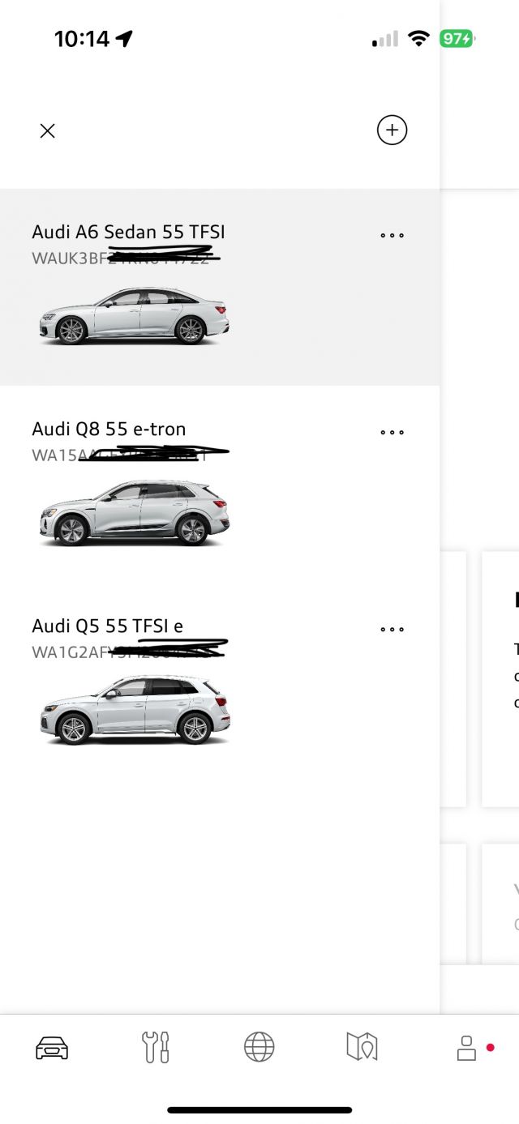Open the profile account tab

click(466, 1047)
